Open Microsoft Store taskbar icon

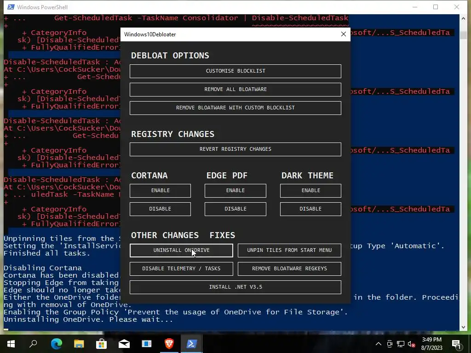coord(101,344)
